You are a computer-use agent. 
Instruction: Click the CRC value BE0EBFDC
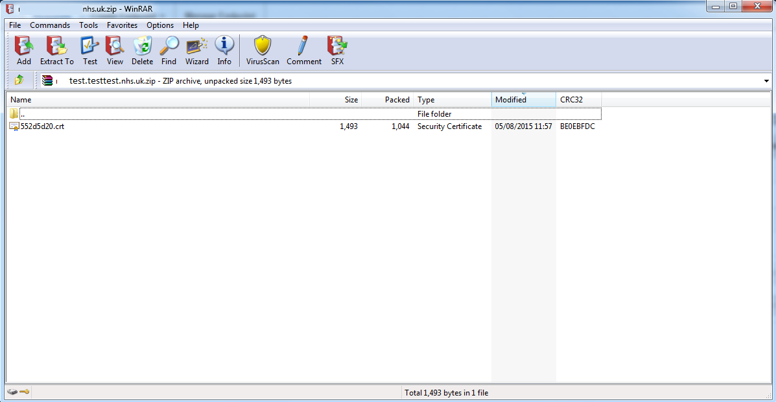578,126
